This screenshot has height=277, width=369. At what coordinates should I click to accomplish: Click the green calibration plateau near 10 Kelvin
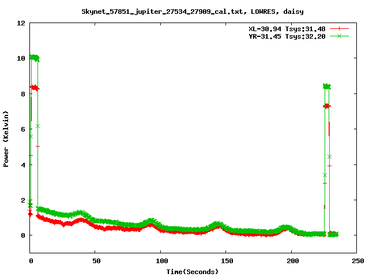tap(35, 58)
